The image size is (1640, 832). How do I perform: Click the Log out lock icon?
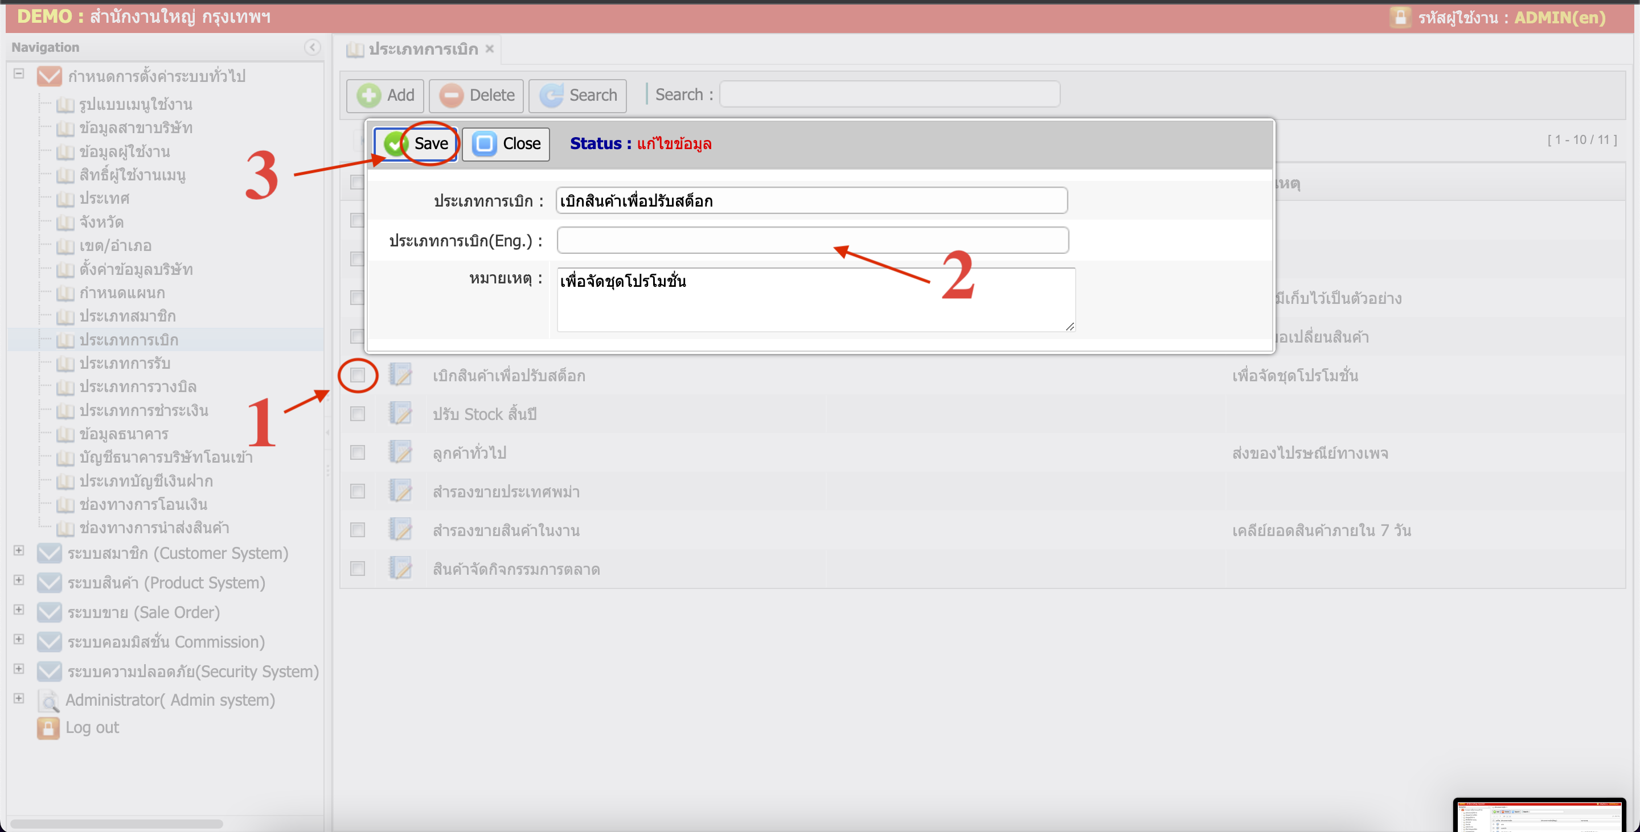(48, 728)
